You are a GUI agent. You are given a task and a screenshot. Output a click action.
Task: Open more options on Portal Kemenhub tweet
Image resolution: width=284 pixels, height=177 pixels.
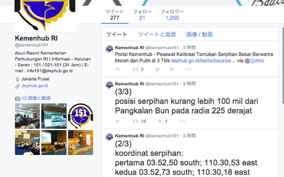tap(189, 69)
